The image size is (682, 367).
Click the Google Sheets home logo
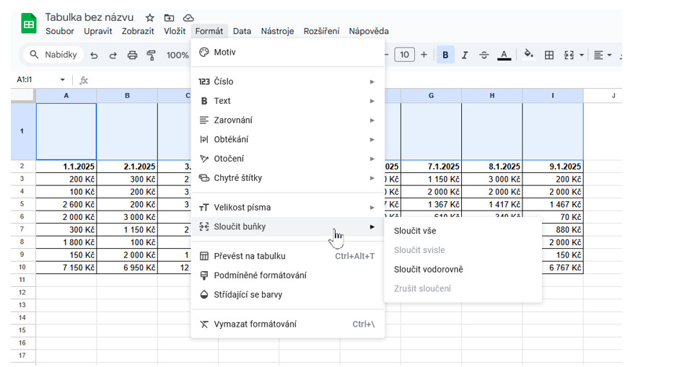[x=29, y=24]
